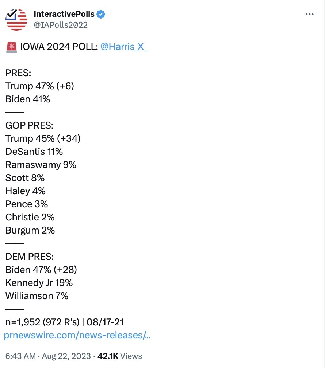The width and height of the screenshot is (325, 368).
Task: Click the IOWA 2024 POLL heading text
Action: click(x=59, y=47)
